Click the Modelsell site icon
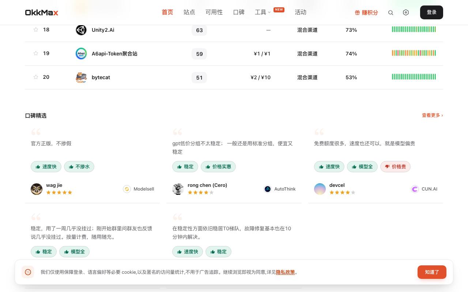This screenshot has height=292, width=468. [127, 189]
